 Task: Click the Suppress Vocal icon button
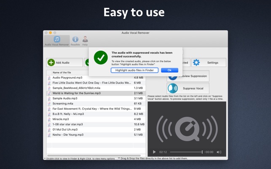point(173,88)
